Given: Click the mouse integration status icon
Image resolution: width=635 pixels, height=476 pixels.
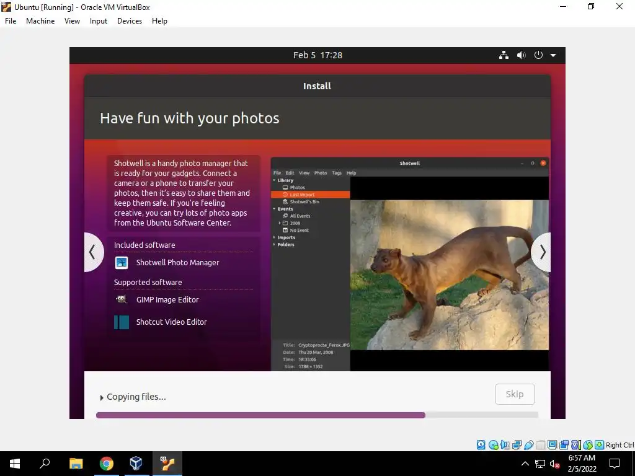Looking at the screenshot, I should [x=588, y=445].
